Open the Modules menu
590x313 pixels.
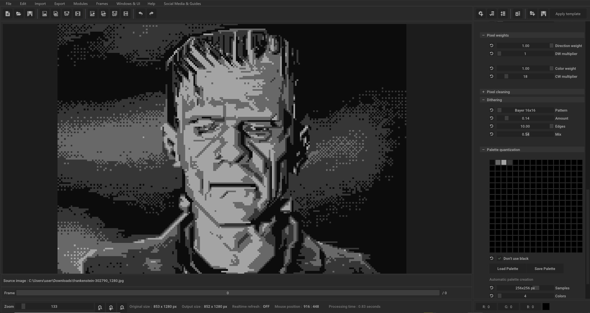(x=80, y=3)
